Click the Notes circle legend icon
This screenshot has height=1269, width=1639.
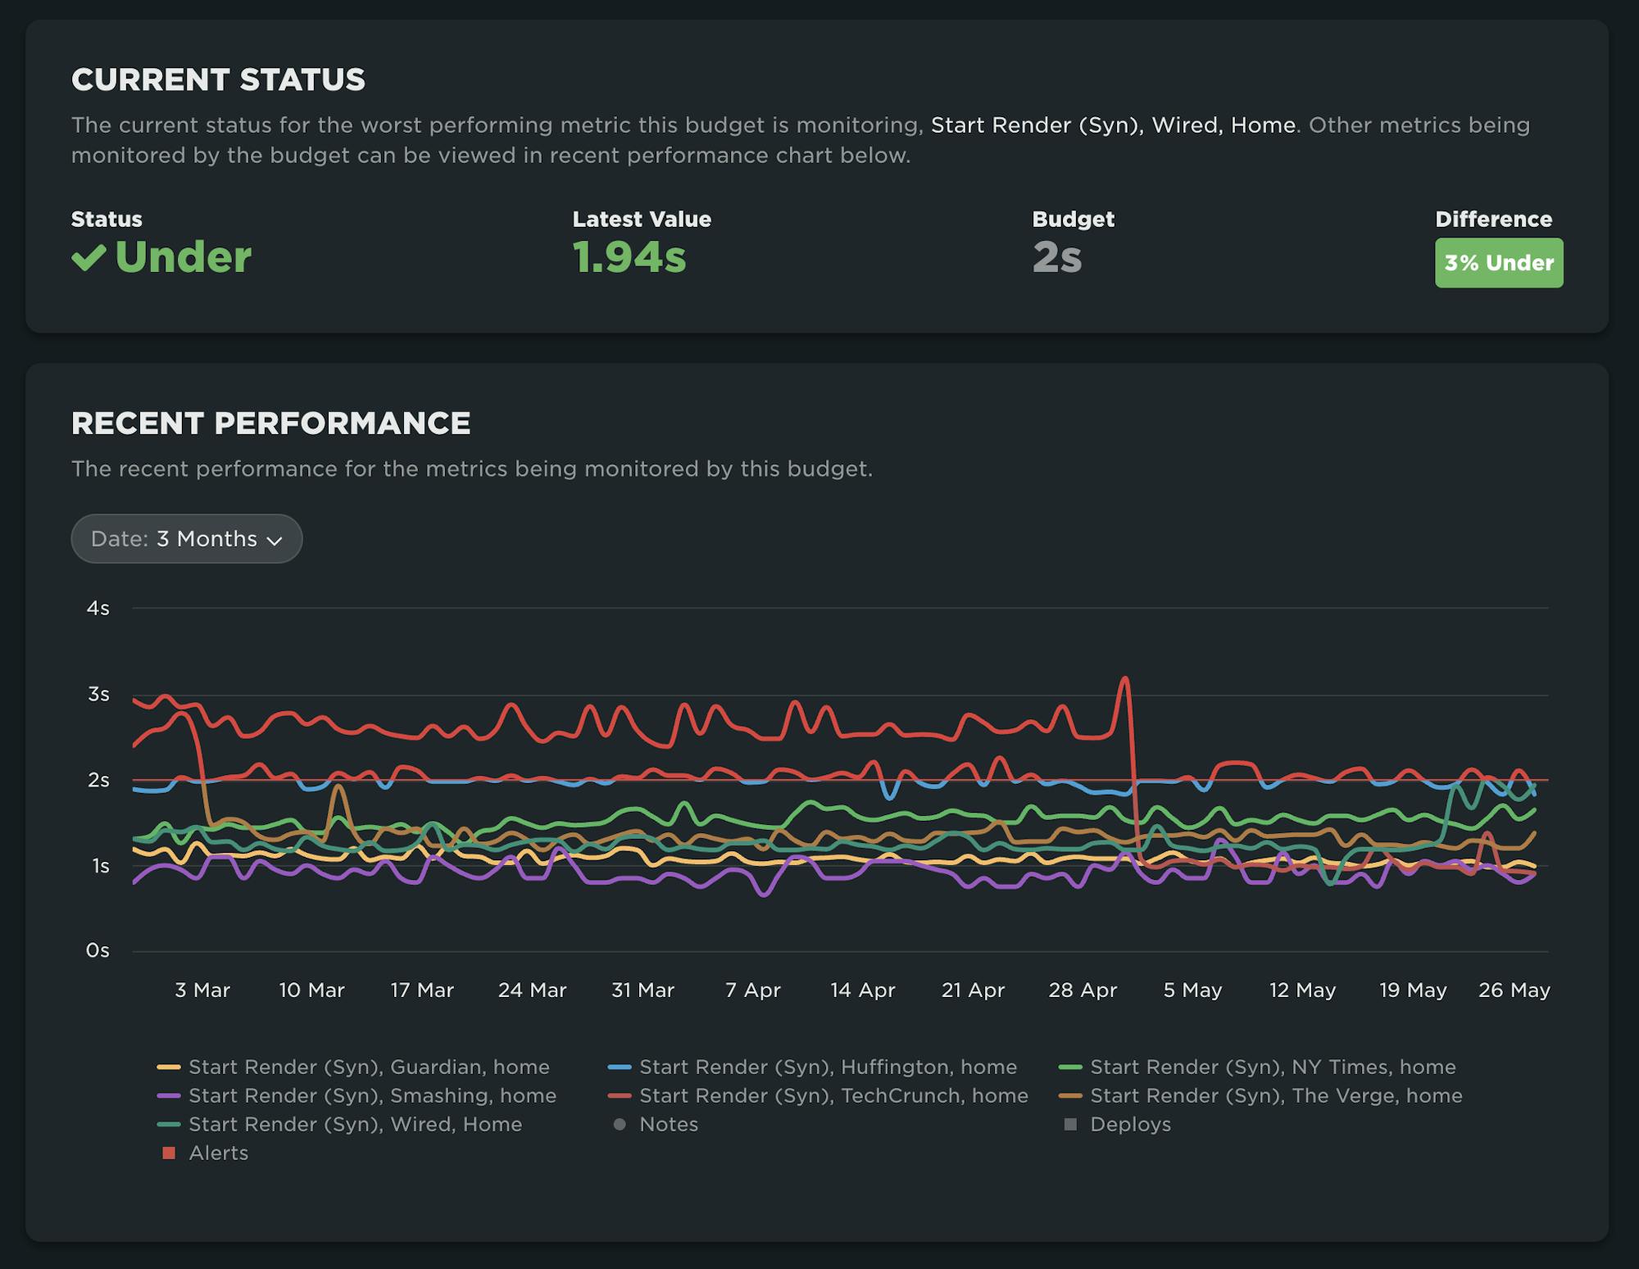pos(620,1125)
